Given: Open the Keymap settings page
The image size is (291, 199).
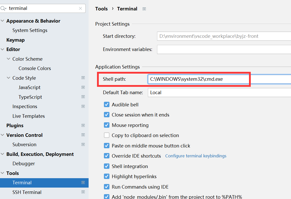Looking at the screenshot, I should point(16,40).
